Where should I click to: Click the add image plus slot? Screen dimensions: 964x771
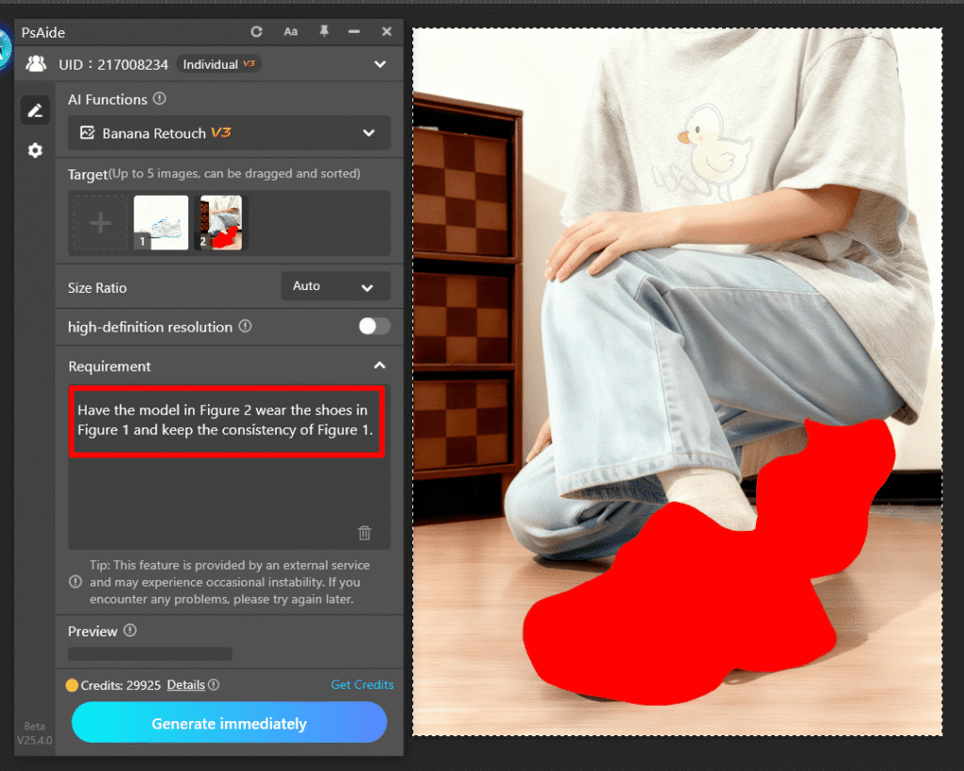click(101, 223)
